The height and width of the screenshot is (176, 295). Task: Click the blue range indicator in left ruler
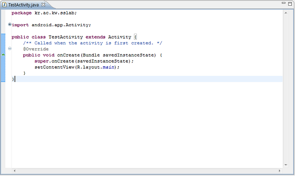pyautogui.click(x=3, y=58)
